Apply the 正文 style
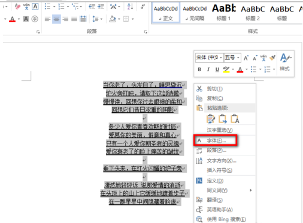Viewport: 303px width, 223px height. click(166, 13)
